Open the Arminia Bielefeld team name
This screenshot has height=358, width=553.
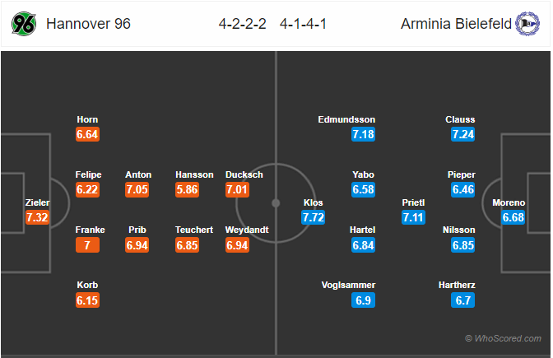click(x=456, y=24)
